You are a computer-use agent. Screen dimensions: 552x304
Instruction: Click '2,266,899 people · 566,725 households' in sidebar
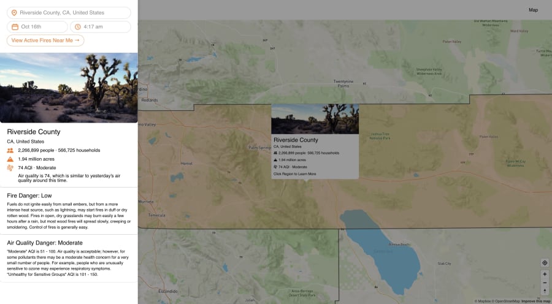59,150
